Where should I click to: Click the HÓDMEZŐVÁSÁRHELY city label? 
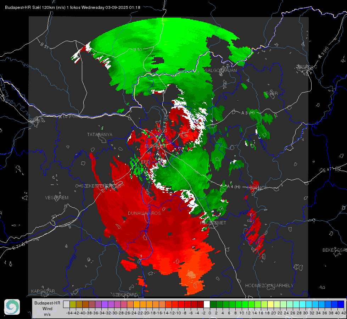269,286
